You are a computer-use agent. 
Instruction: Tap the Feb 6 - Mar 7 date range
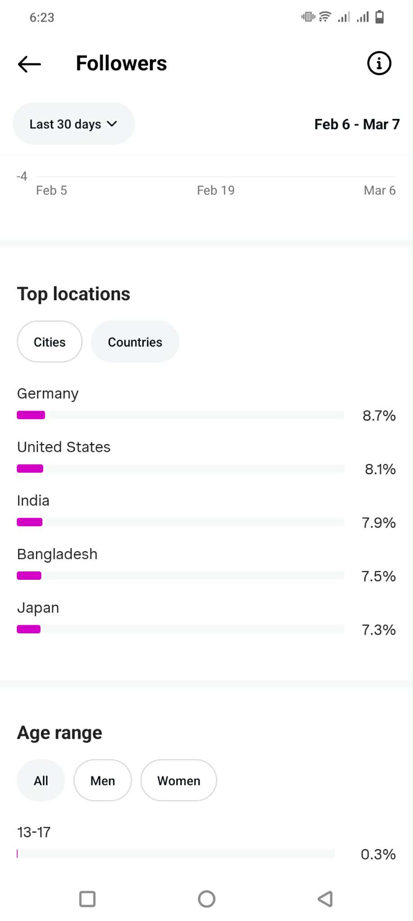(x=357, y=124)
